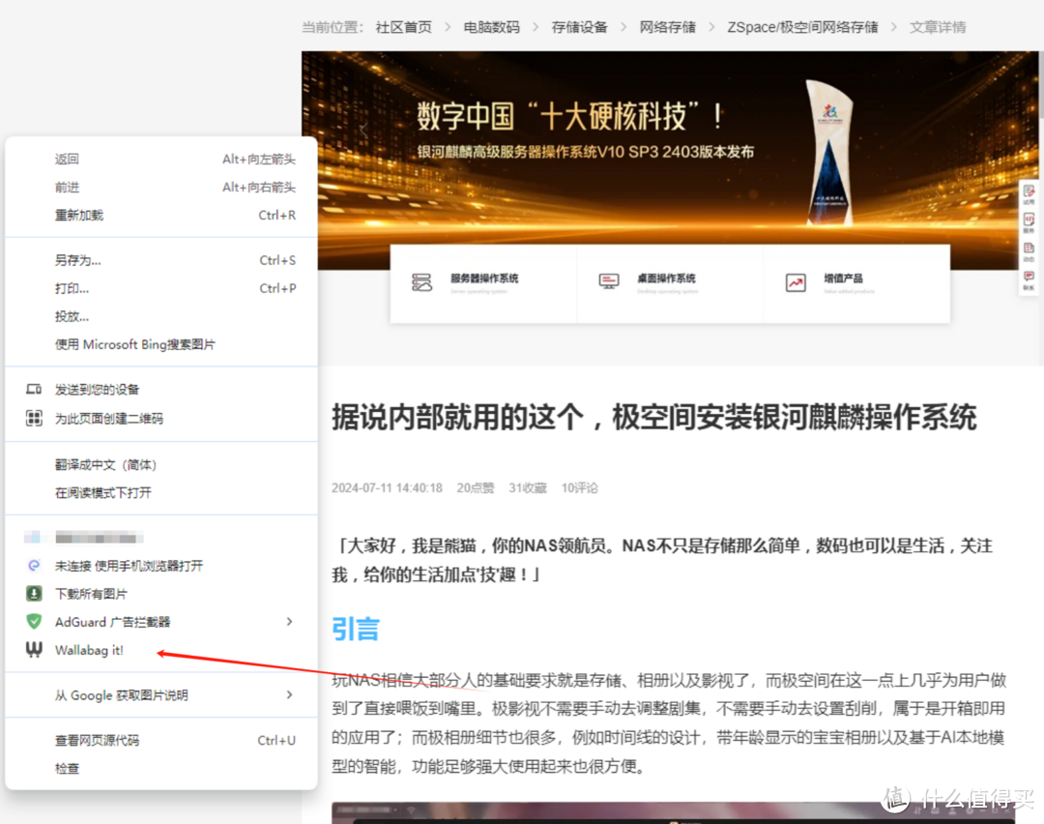The image size is (1044, 824).
Task: Expand the AdGuard 广告拦截器 submenu arrow
Action: pos(289,622)
